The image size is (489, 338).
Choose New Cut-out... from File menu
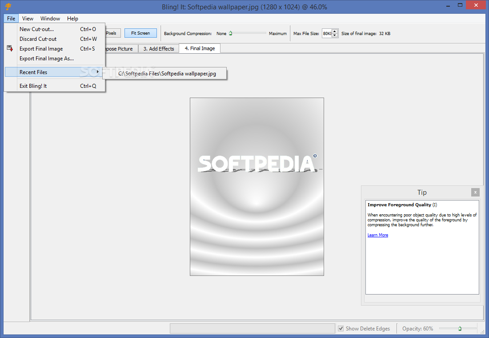pyautogui.click(x=55, y=29)
